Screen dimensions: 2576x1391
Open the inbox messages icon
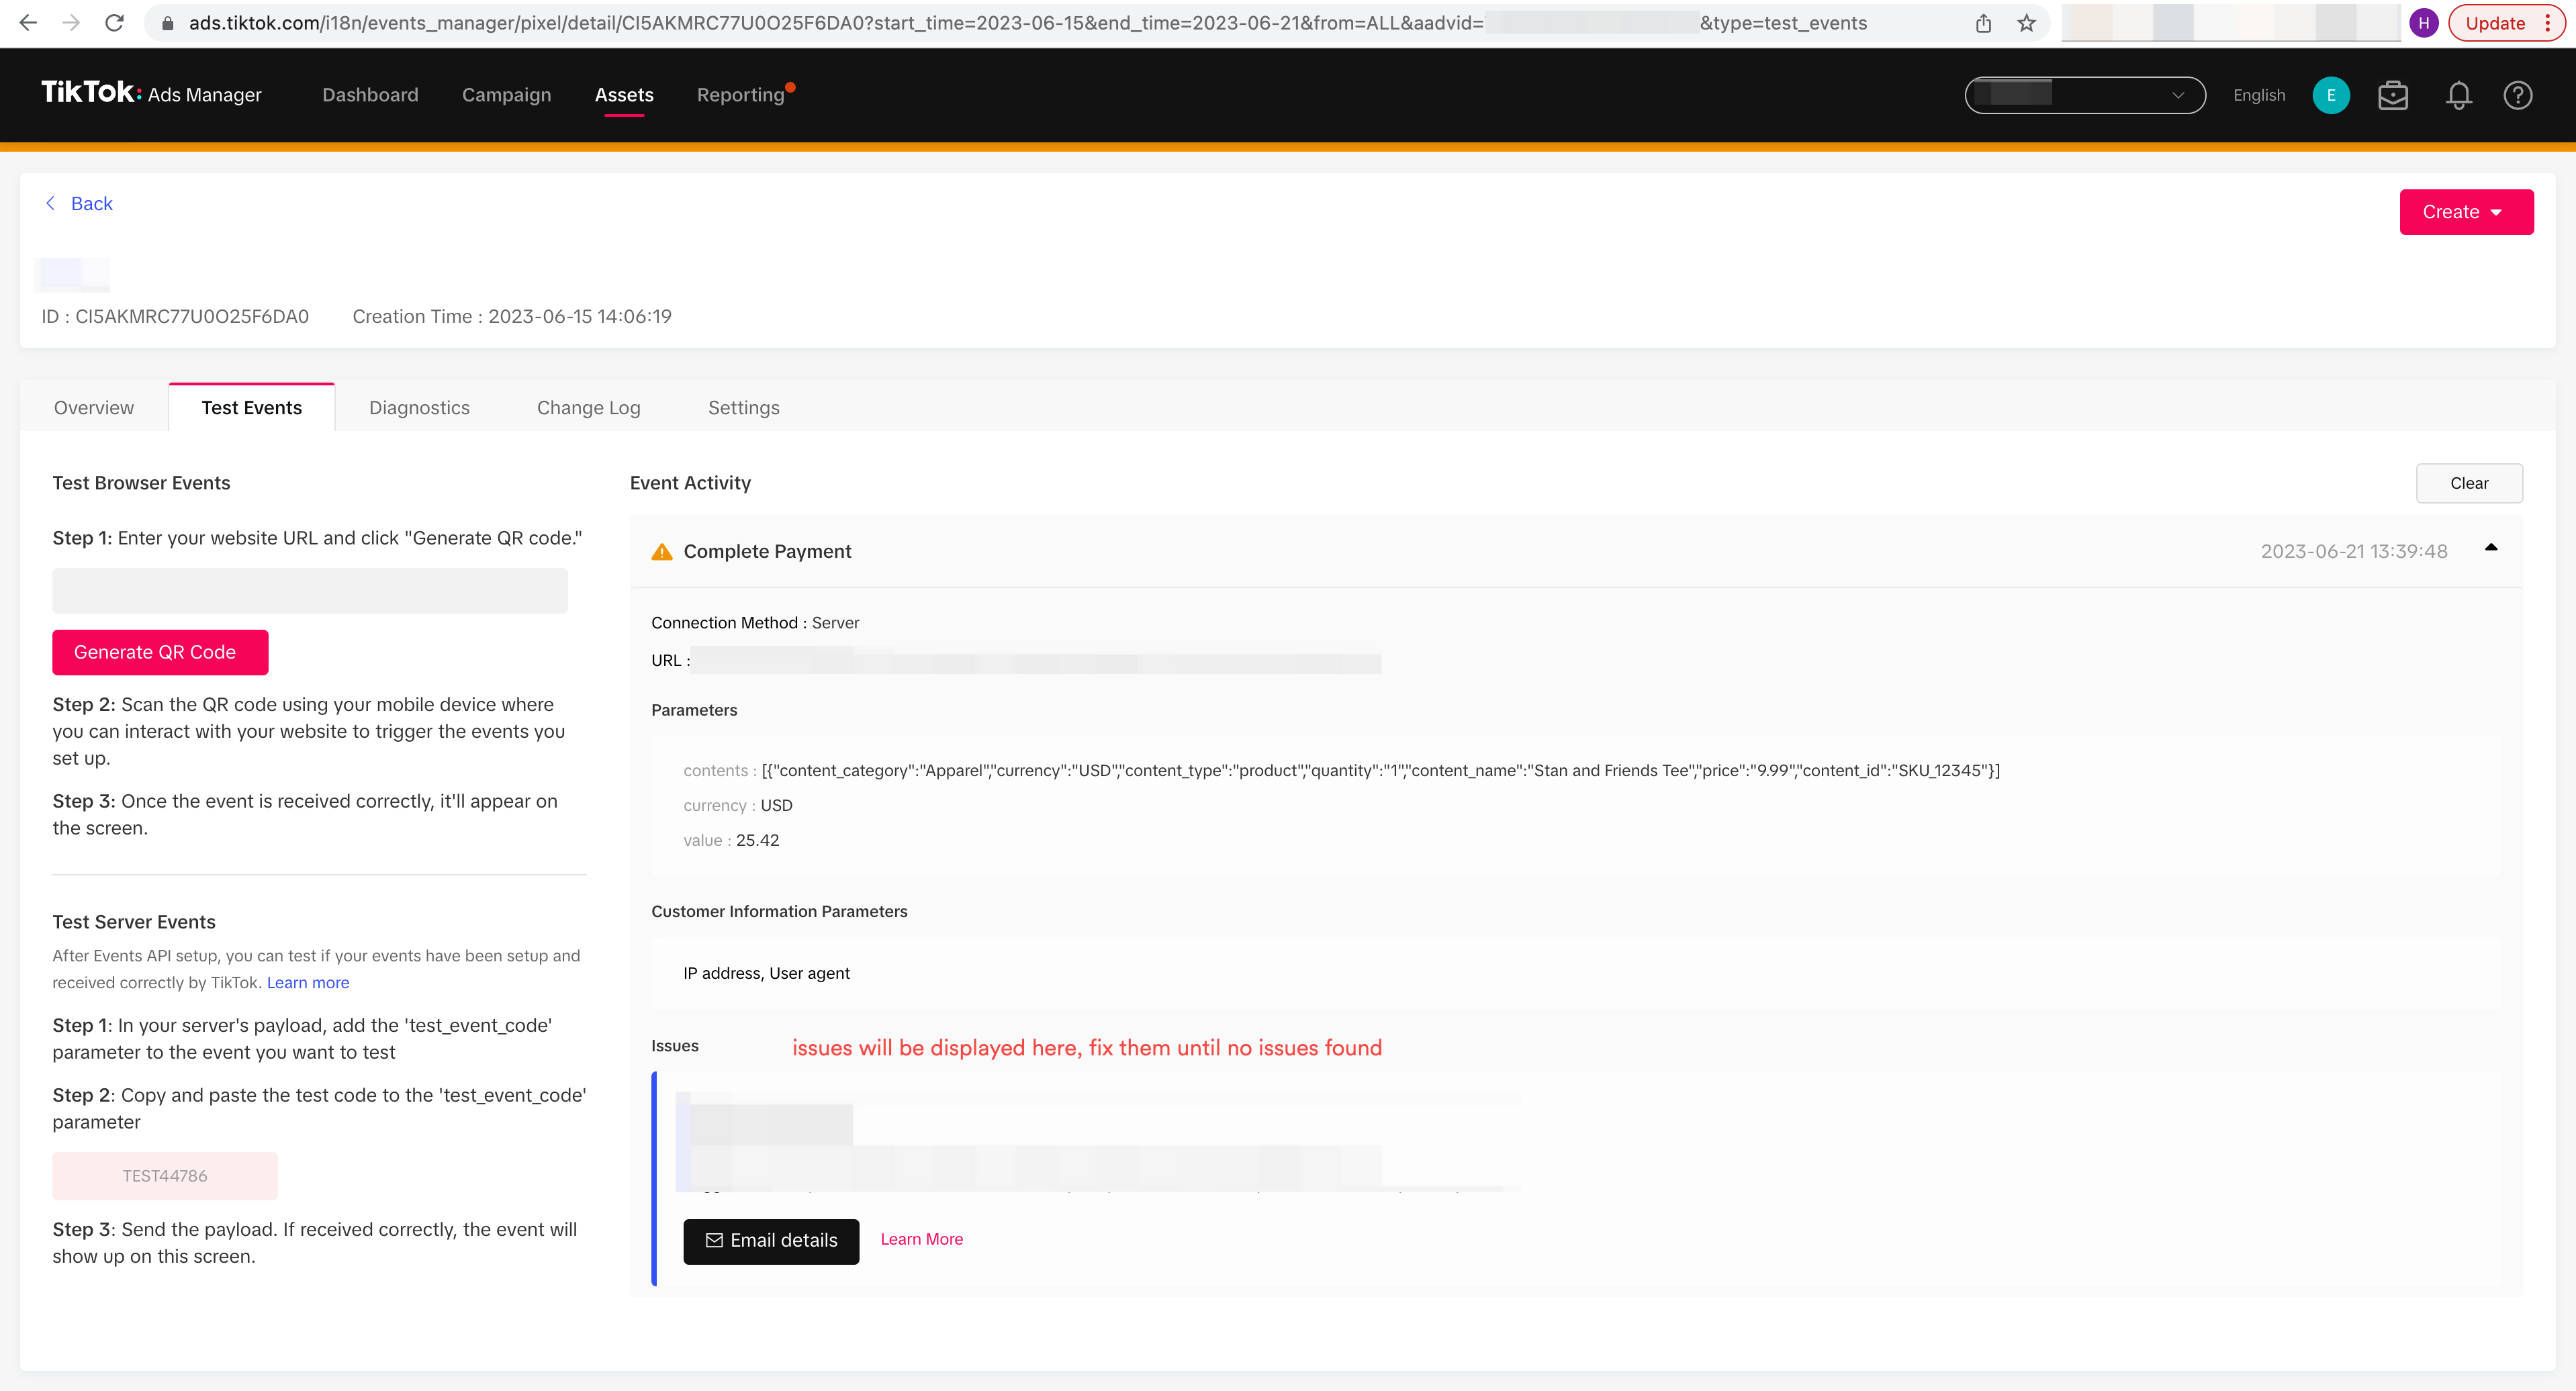pyautogui.click(x=2393, y=95)
